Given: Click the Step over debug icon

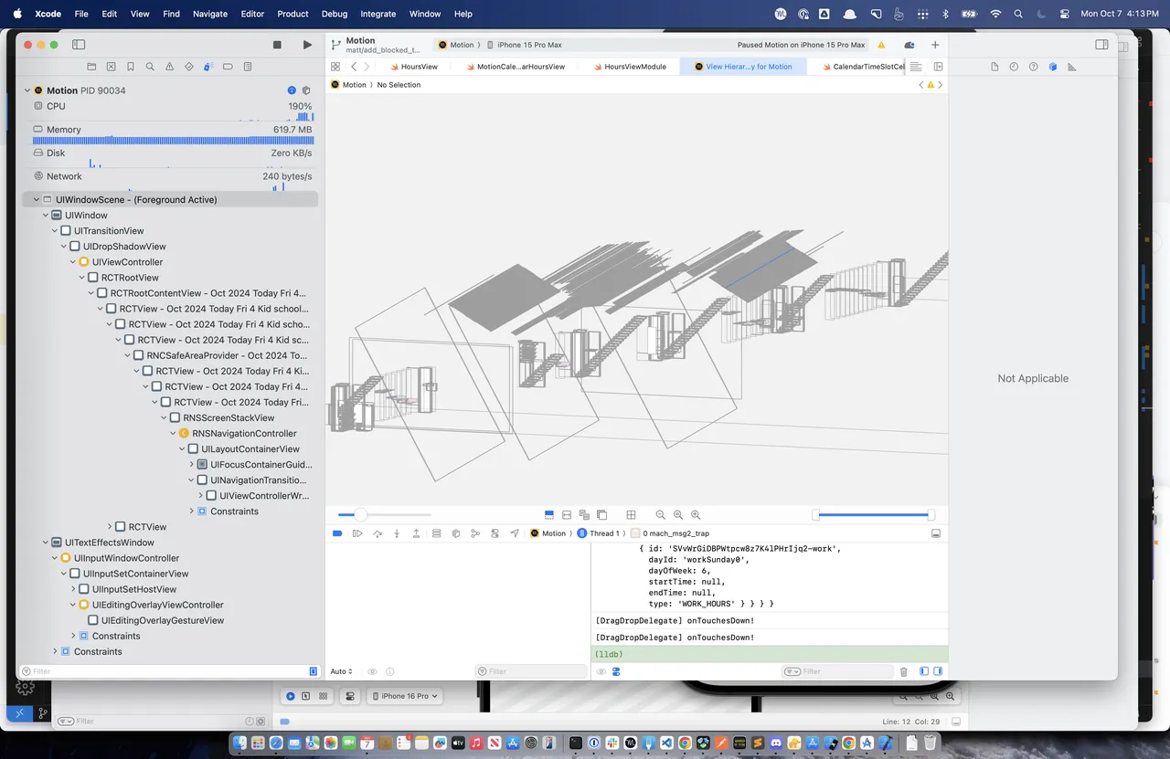Looking at the screenshot, I should pos(378,533).
